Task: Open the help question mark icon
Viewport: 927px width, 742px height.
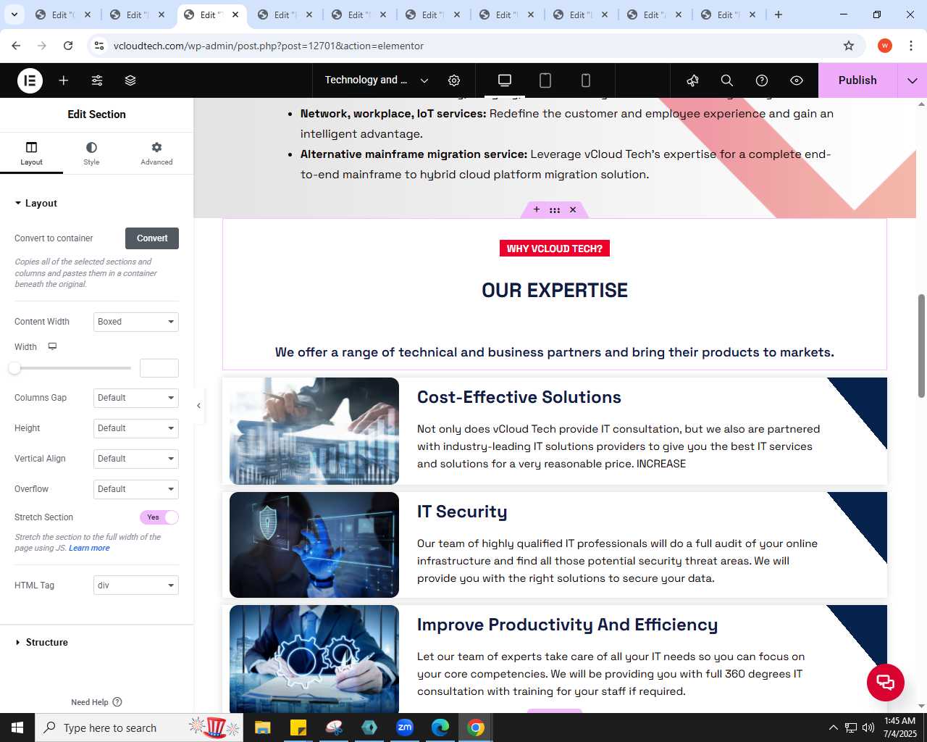Action: (762, 80)
